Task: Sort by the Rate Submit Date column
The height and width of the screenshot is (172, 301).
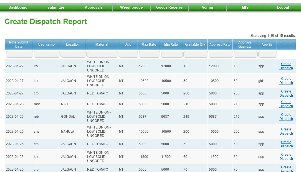Action: click(x=19, y=44)
